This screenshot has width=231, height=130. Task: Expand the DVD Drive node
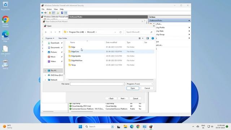(x=45, y=75)
